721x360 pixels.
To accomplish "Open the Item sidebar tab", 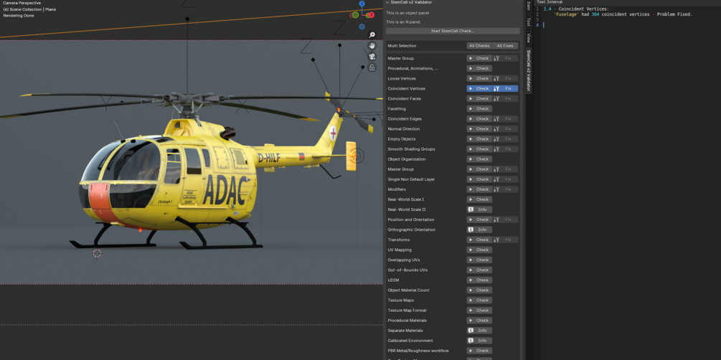I will click(x=528, y=6).
